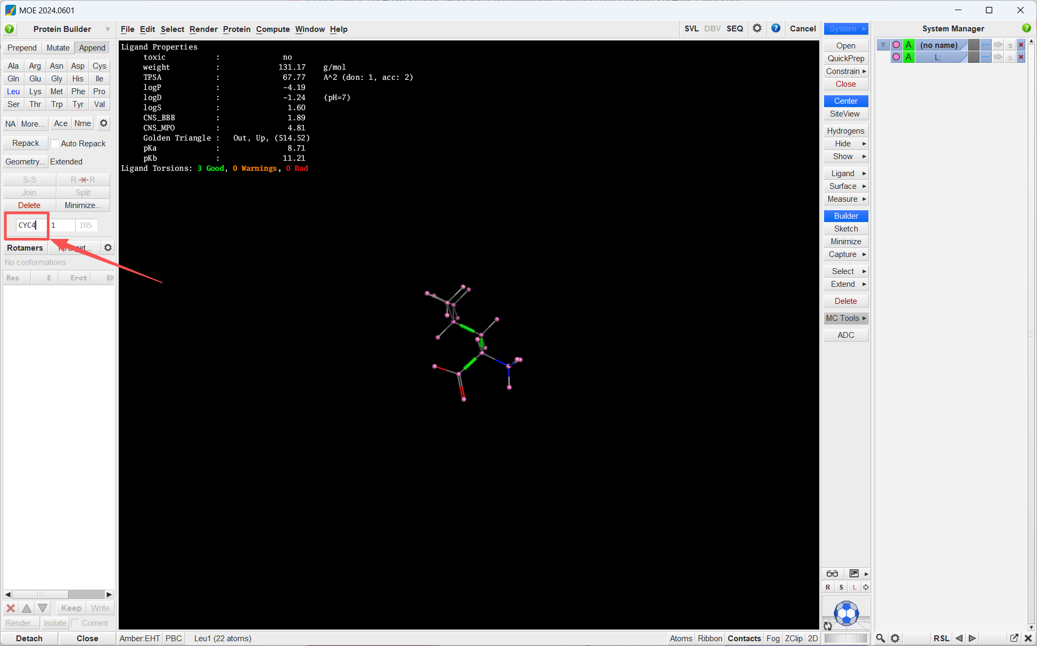Open the Rotamers settings gear icon
Screen dimensions: 1037x646
tap(108, 248)
